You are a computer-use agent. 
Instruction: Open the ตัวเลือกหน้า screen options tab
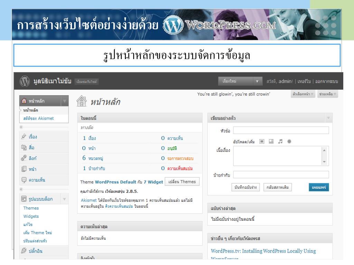[303, 94]
